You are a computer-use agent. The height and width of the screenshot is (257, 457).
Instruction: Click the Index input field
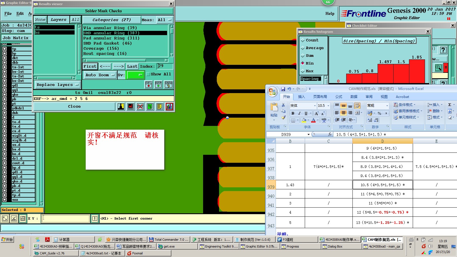pos(165,66)
